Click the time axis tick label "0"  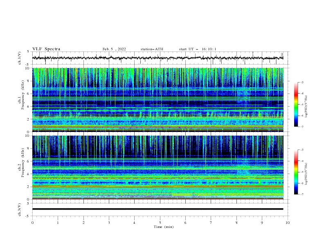click(32, 223)
